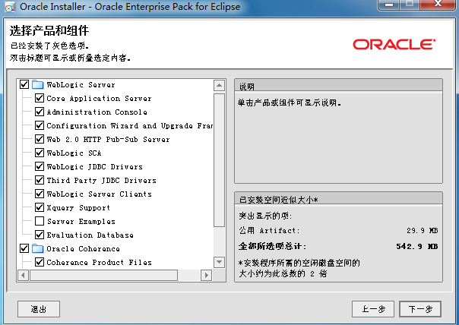
Task: Click the Oracle Installer title bar icon
Action: tap(10, 7)
